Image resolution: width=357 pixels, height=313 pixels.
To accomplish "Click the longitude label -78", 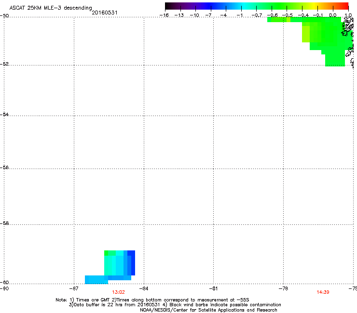I will point(284,288).
